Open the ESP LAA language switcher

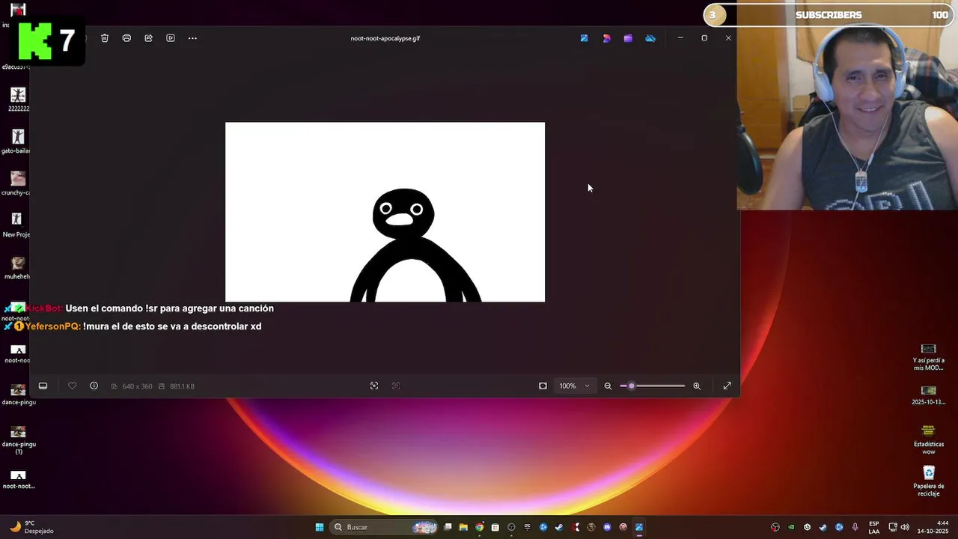pyautogui.click(x=874, y=527)
